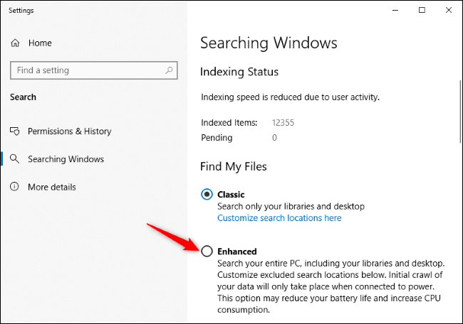Image resolution: width=463 pixels, height=324 pixels.
Task: Select Searching Windows text in the sidebar
Action: tap(66, 159)
